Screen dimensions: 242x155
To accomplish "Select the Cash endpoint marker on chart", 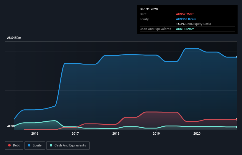I will tap(237, 127).
